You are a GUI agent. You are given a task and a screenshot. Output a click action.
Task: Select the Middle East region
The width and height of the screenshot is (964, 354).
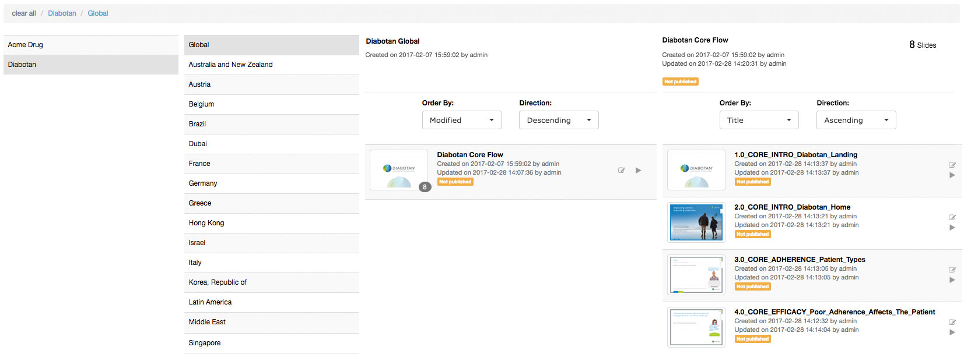[272, 322]
